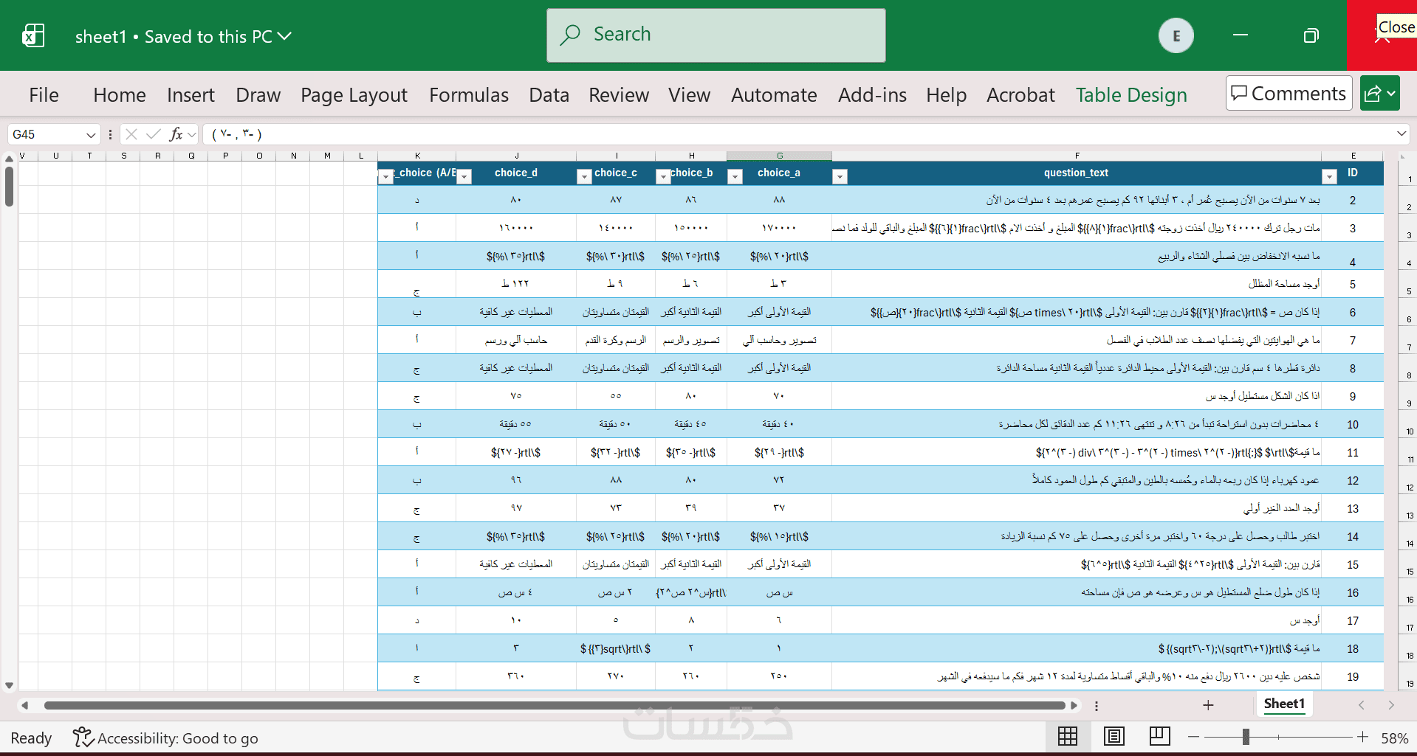Open the Automate ribbon tab

click(x=774, y=95)
